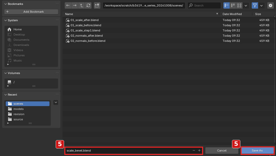Collapse the System panel

point(6,20)
